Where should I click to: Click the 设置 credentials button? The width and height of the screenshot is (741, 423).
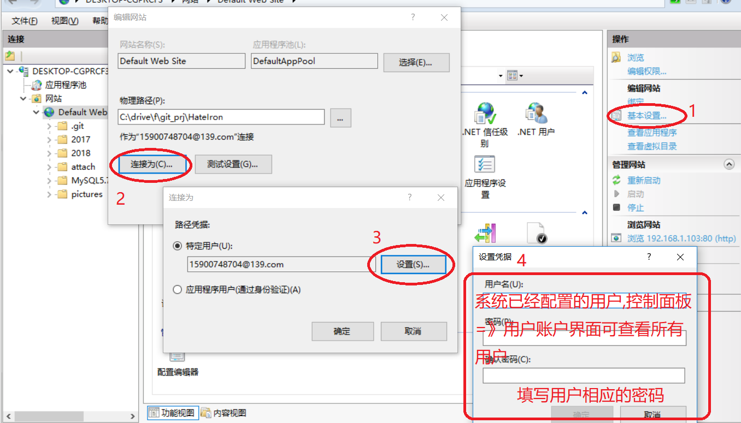pyautogui.click(x=413, y=264)
